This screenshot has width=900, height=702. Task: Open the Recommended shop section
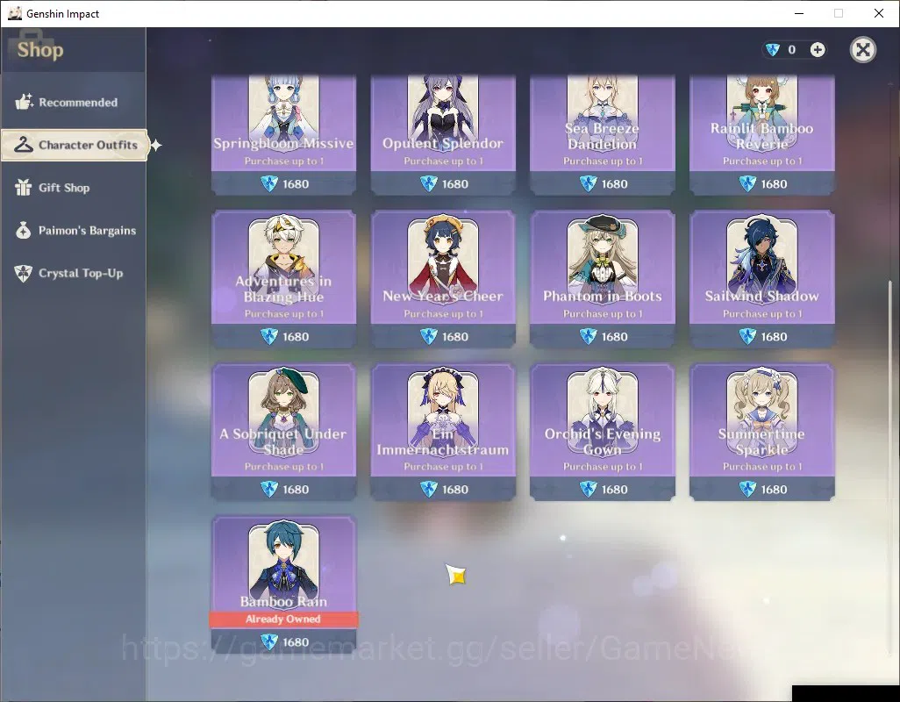[x=74, y=102]
